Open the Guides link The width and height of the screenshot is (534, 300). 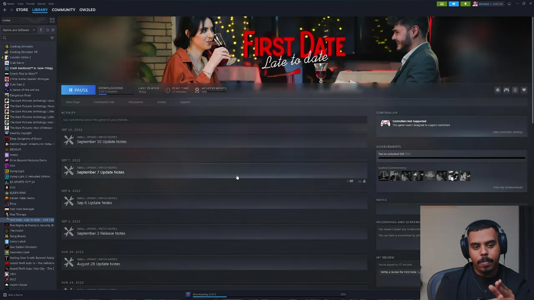(x=161, y=102)
